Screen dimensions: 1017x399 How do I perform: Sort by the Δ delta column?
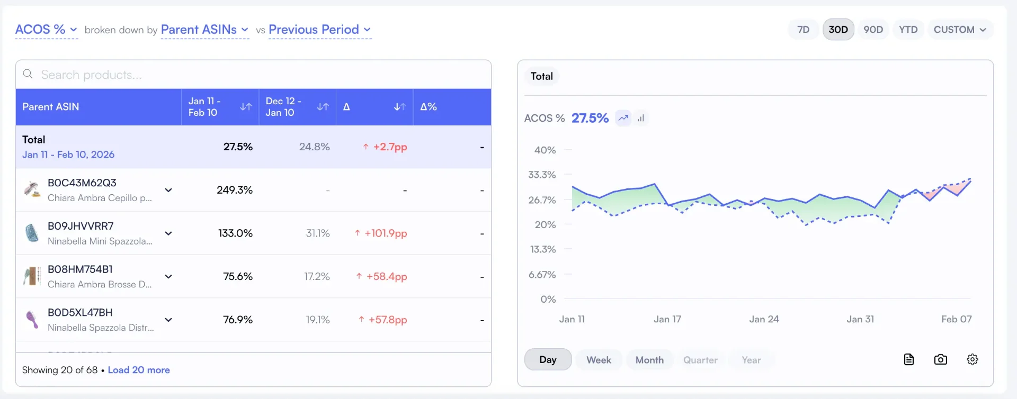[x=400, y=107]
